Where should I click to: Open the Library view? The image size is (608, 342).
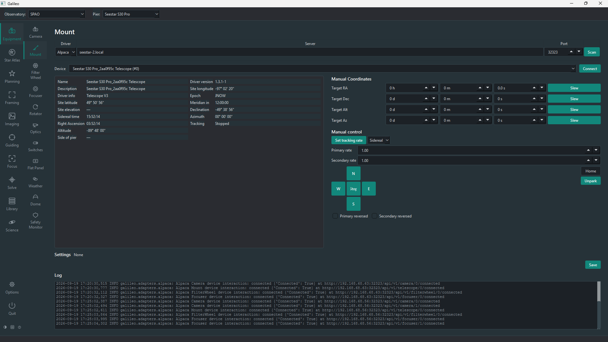[12, 204]
